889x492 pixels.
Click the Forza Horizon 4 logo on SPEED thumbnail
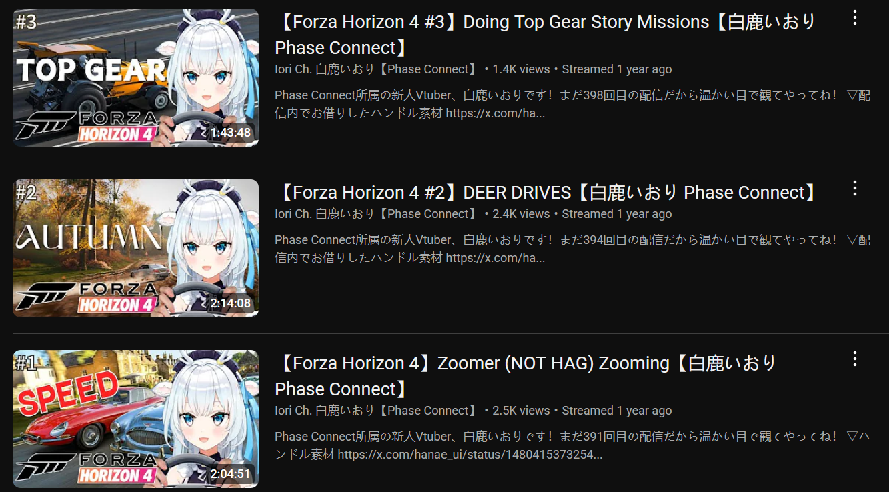coord(87,466)
